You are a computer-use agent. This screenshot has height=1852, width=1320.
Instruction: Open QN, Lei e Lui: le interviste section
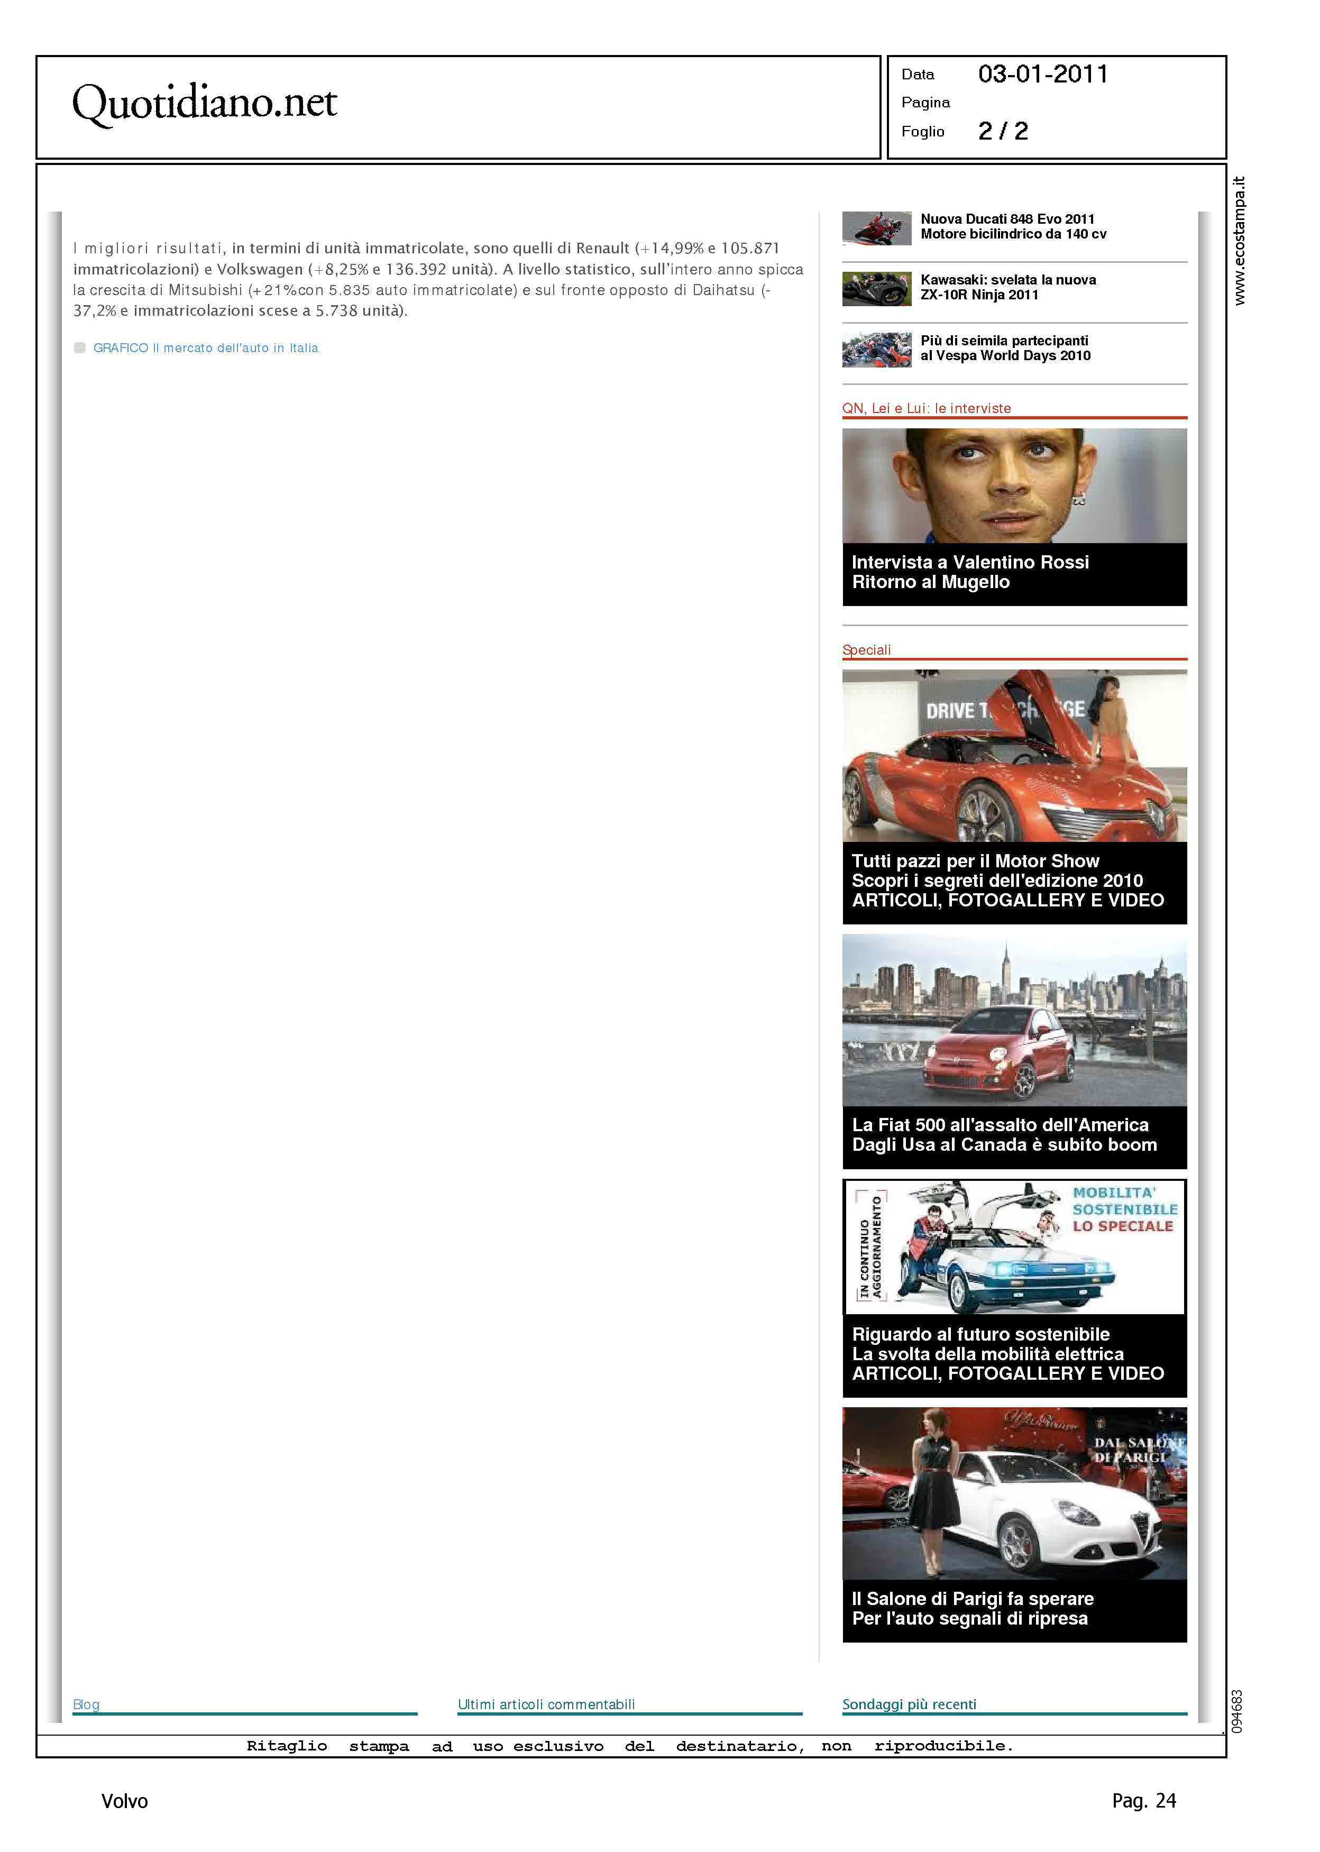926,409
